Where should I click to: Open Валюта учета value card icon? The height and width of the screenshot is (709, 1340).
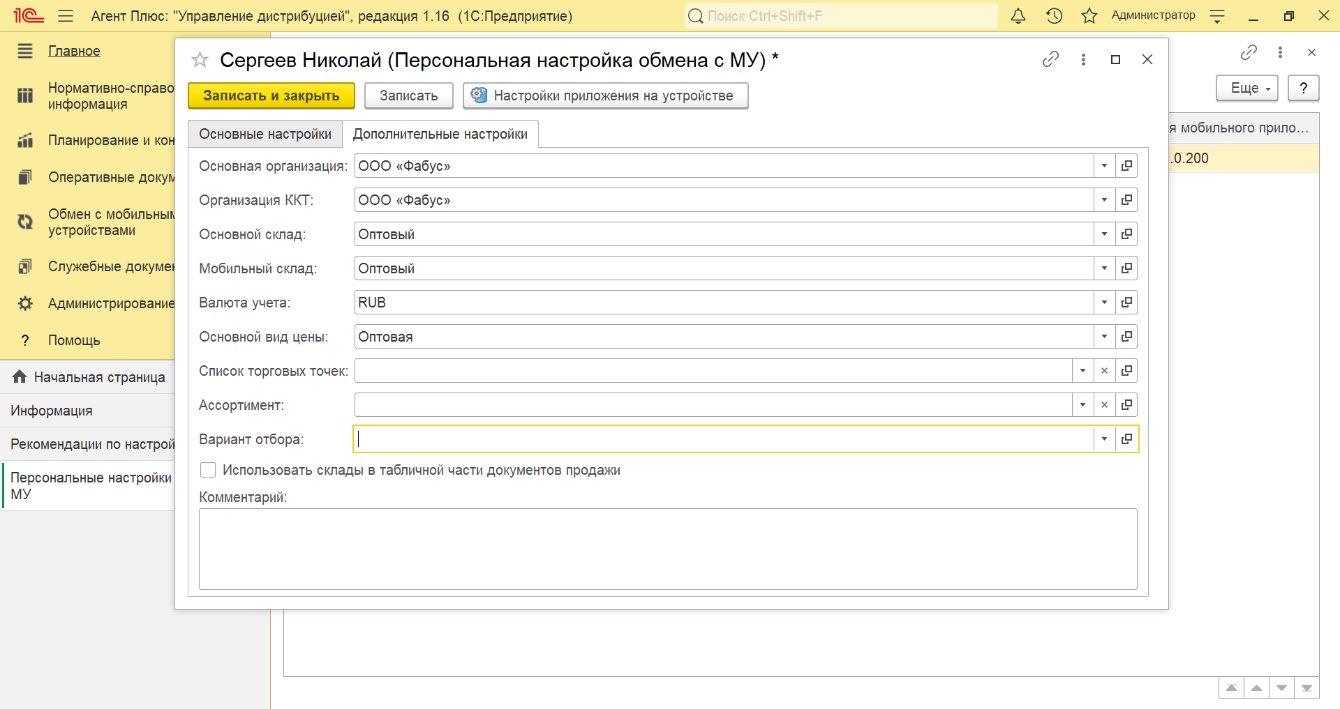(1126, 303)
